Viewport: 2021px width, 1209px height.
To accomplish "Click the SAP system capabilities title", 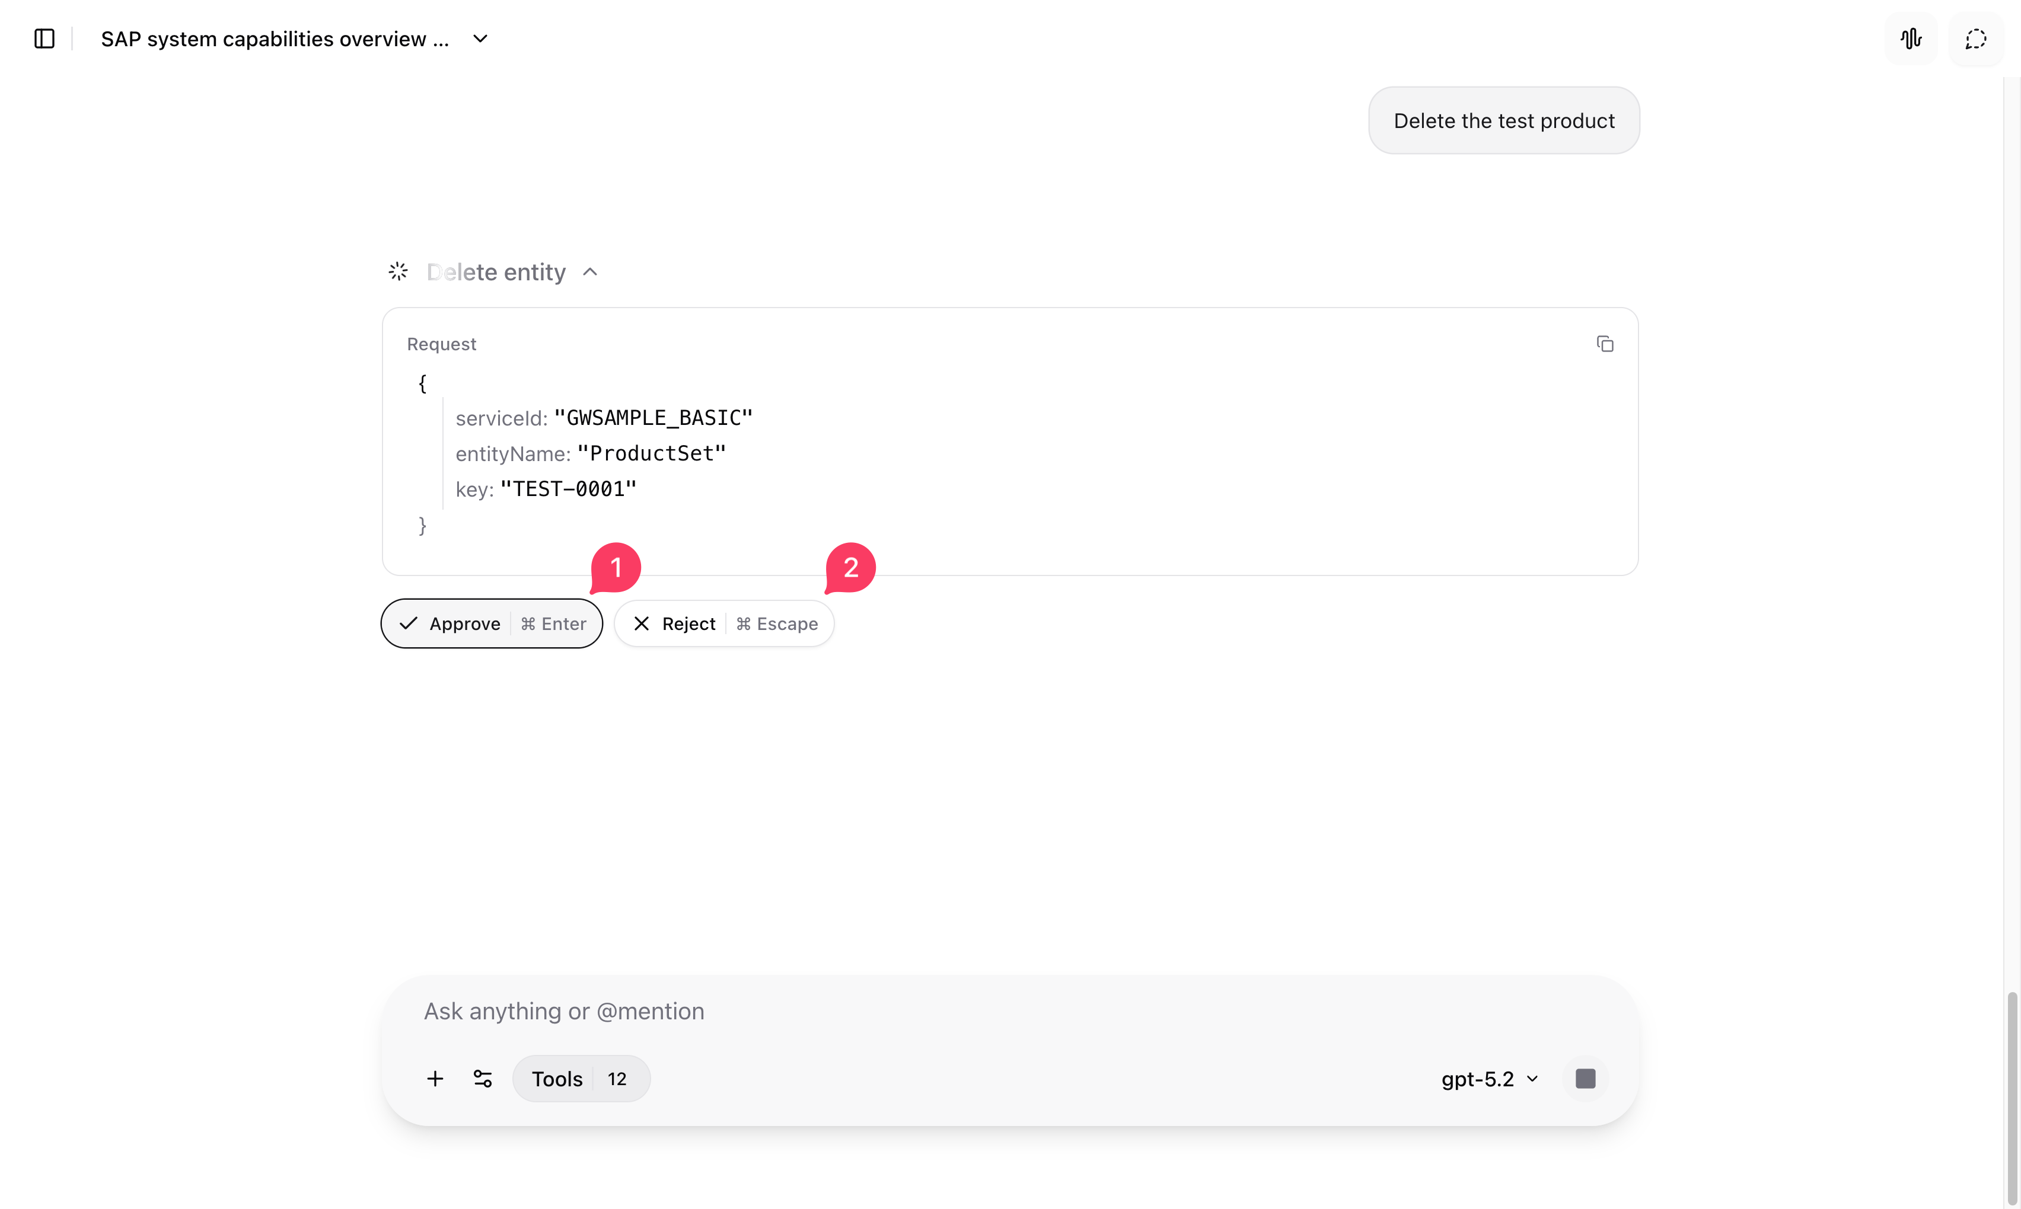I will tap(275, 39).
